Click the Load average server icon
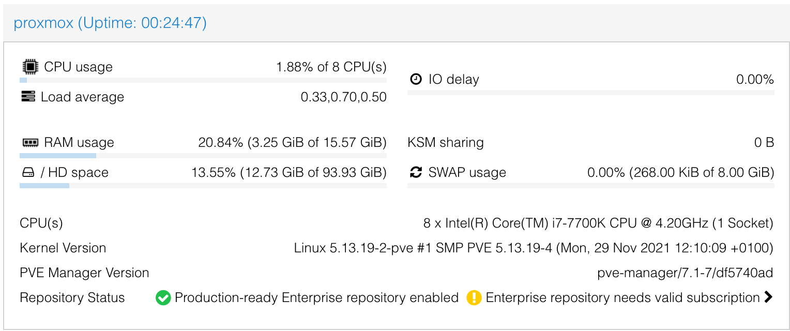 pyautogui.click(x=28, y=97)
